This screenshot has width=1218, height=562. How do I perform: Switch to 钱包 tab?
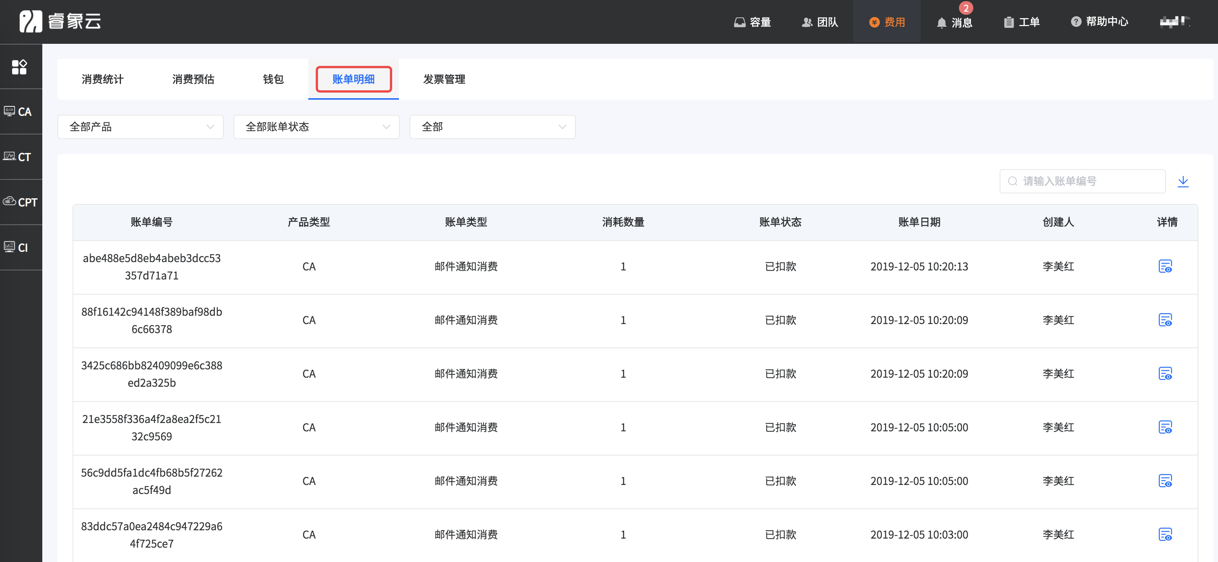click(x=273, y=79)
